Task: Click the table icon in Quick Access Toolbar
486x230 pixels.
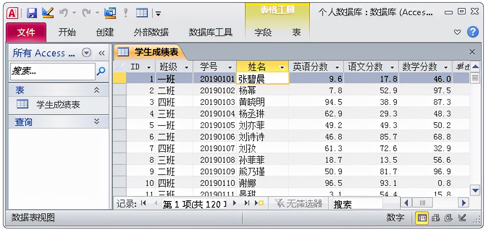Action: (141, 12)
